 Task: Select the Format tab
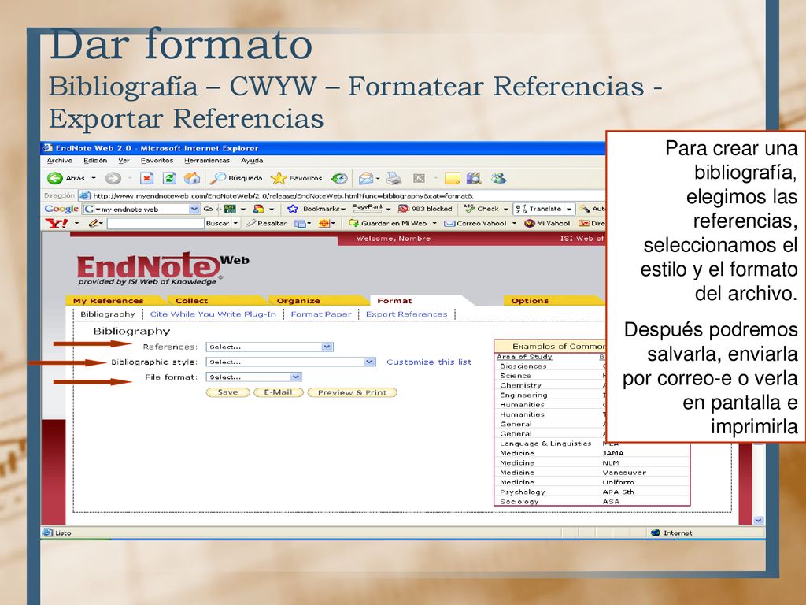point(394,300)
